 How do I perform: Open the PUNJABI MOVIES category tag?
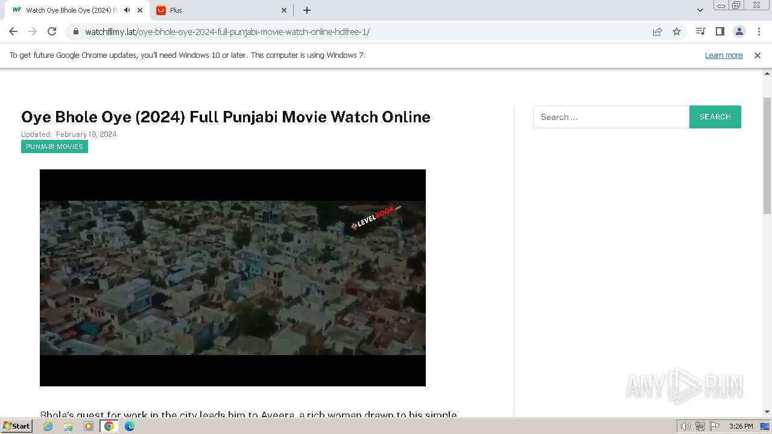point(54,146)
